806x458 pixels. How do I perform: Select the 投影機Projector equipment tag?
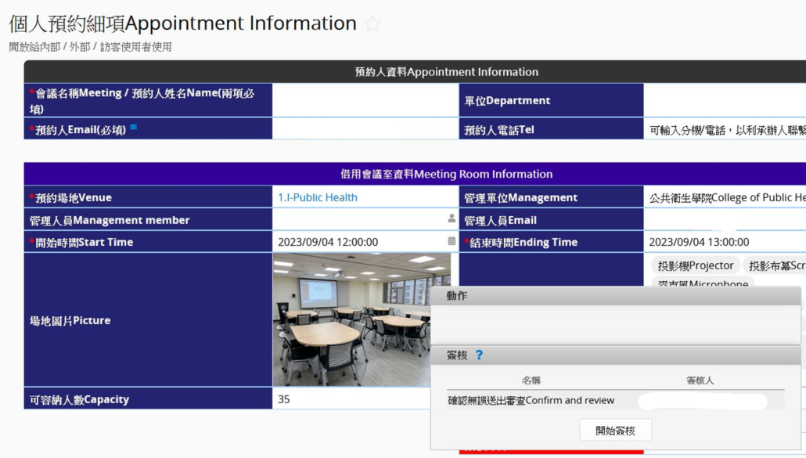pyautogui.click(x=696, y=265)
